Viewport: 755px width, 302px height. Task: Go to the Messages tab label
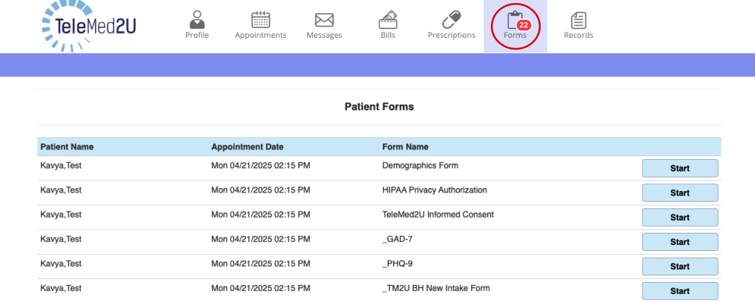(x=324, y=35)
